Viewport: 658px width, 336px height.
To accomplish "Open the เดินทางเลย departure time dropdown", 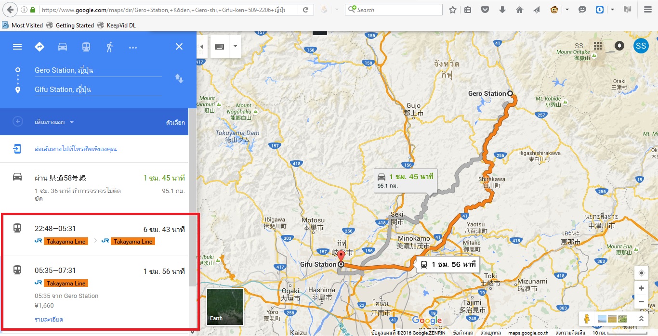I will 54,122.
